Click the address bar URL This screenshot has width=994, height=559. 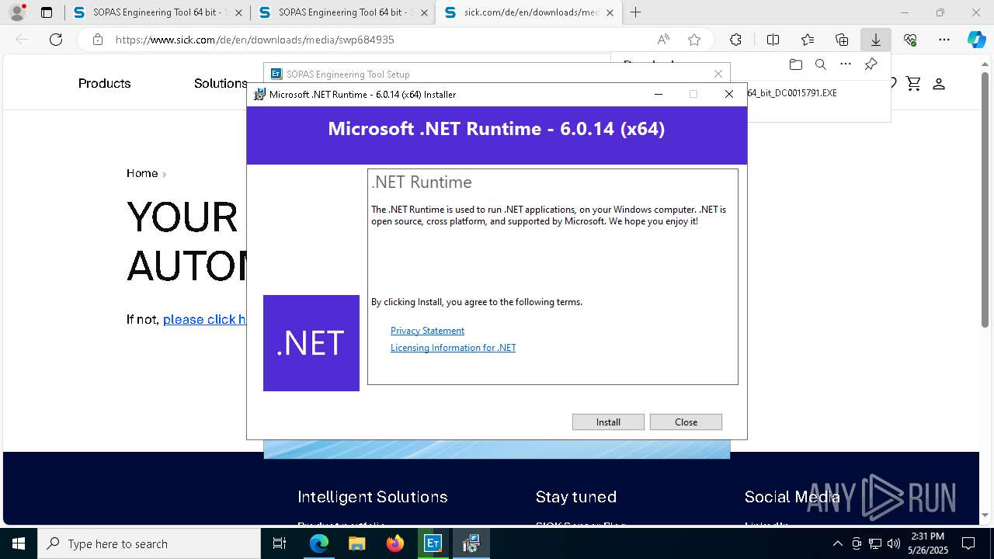click(255, 40)
